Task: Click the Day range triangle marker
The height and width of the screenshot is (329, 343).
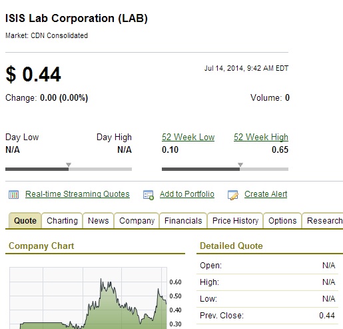Action: (x=69, y=165)
